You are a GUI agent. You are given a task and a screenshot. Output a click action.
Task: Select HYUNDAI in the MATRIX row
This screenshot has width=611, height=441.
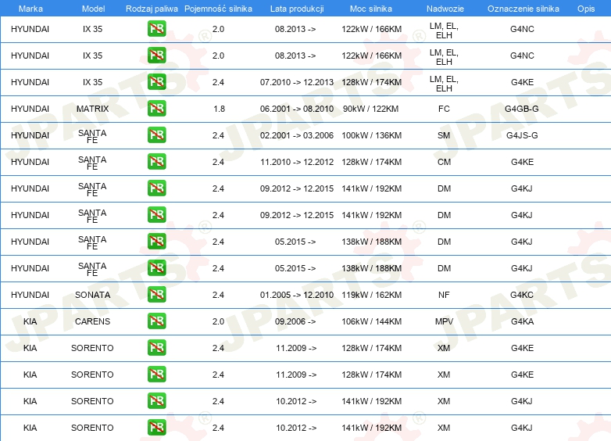coord(30,109)
